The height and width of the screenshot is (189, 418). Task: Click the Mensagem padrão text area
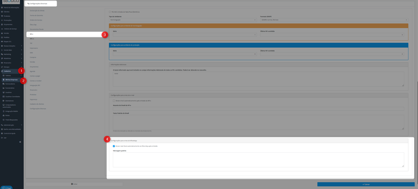click(x=258, y=160)
